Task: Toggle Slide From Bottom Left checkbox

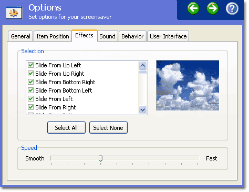Action: point(30,90)
